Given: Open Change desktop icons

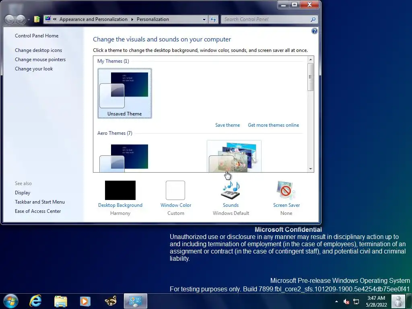Looking at the screenshot, I should point(38,50).
